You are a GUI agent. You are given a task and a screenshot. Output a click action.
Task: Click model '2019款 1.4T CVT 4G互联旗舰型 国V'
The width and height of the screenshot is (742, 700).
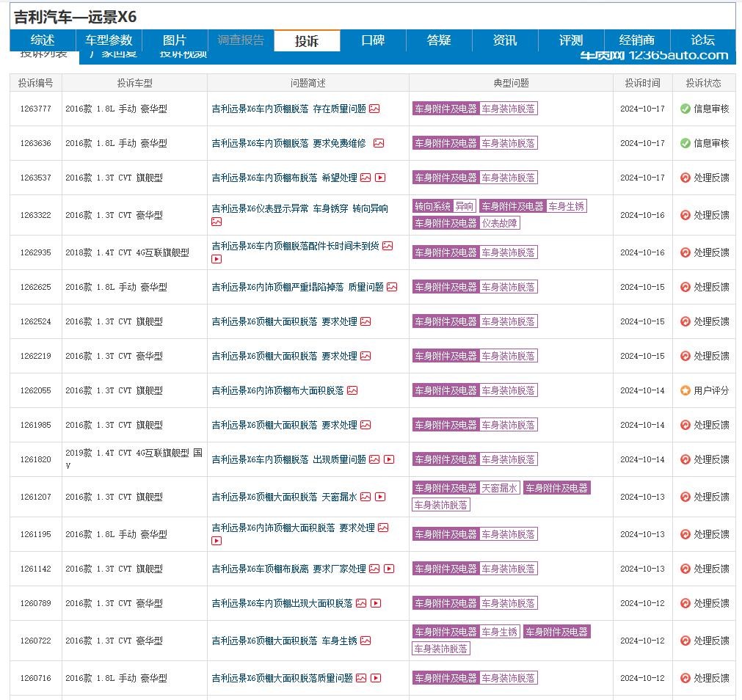click(134, 459)
